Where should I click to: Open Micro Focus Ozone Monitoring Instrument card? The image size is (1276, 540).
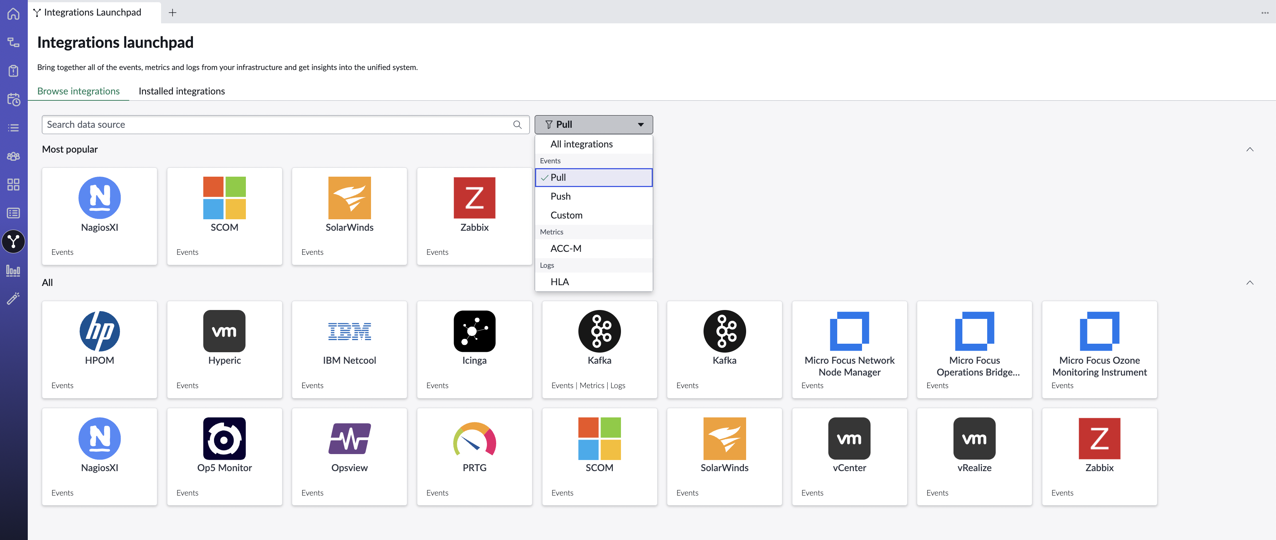[x=1100, y=350]
